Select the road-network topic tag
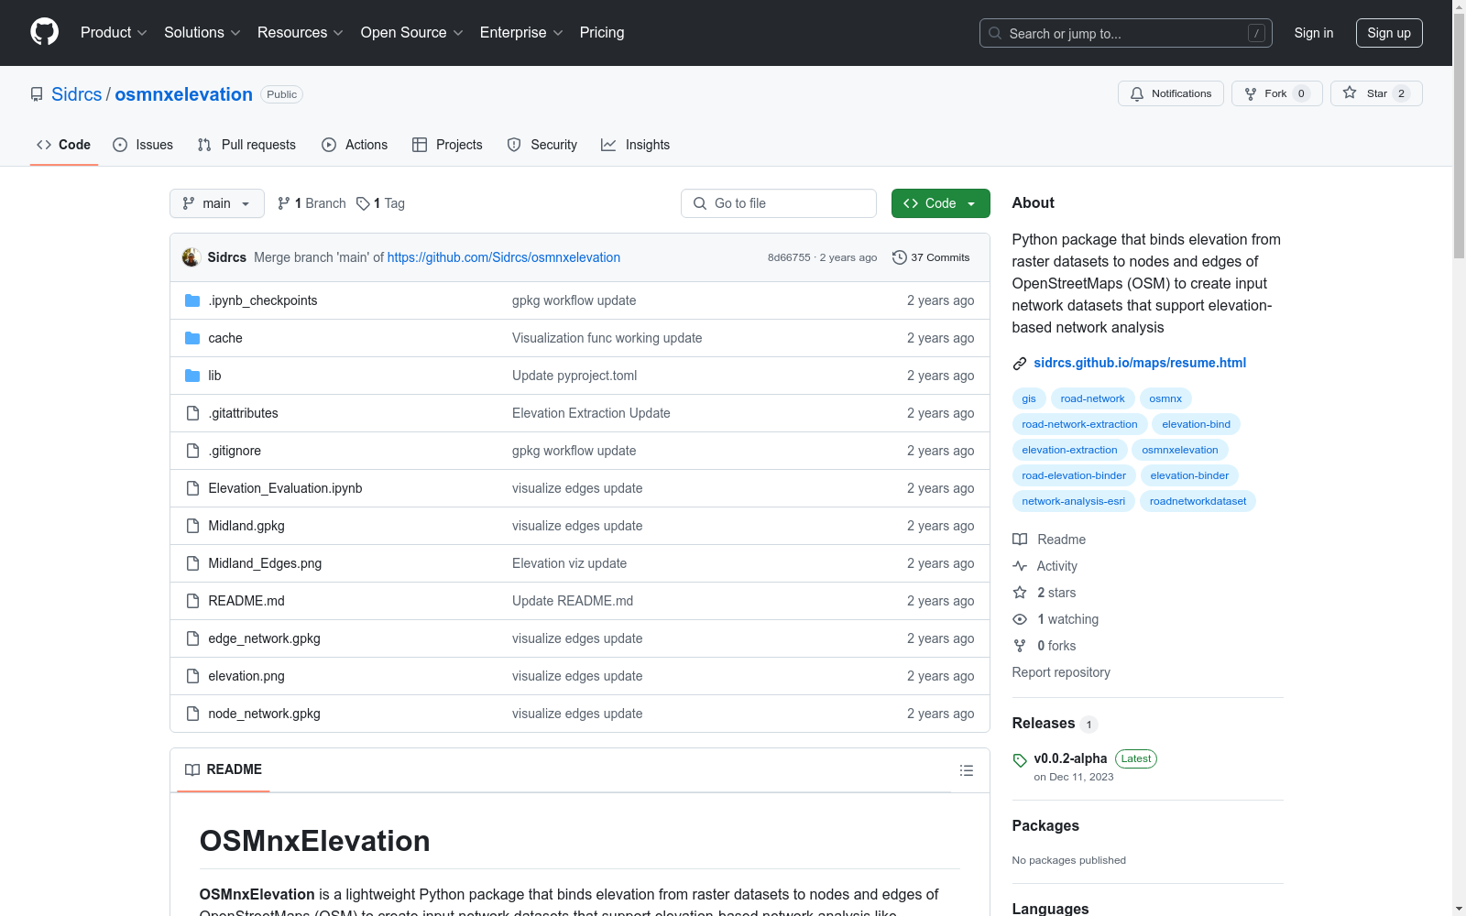1466x916 pixels. (1092, 398)
